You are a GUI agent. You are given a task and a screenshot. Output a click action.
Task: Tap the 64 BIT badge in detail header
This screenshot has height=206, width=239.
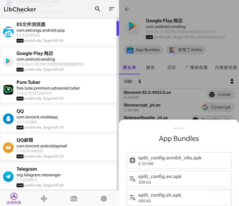149,37
